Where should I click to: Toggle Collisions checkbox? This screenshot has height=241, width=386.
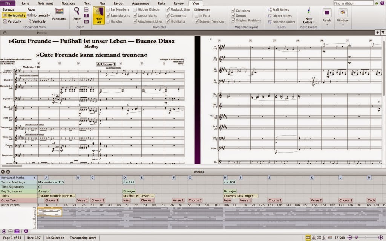point(233,11)
